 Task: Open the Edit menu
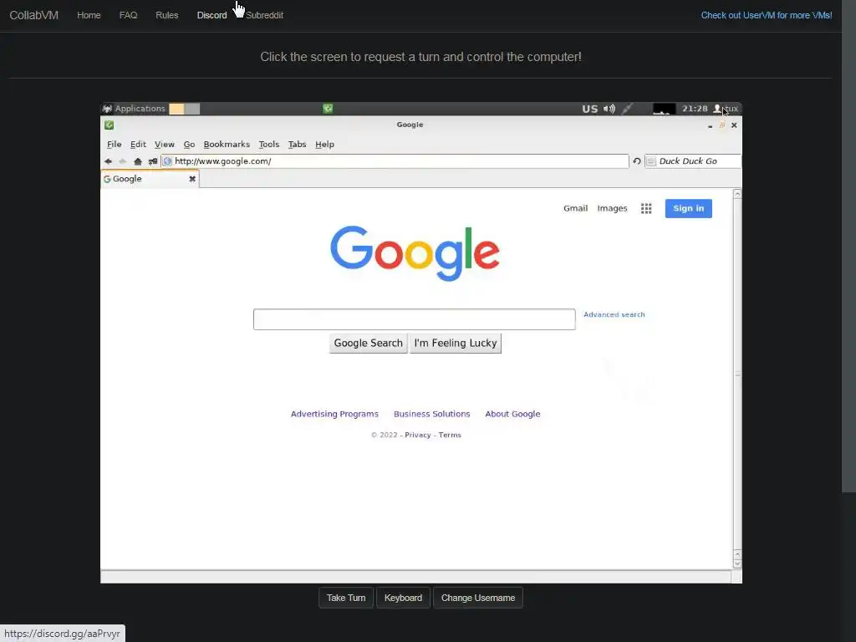tap(138, 144)
